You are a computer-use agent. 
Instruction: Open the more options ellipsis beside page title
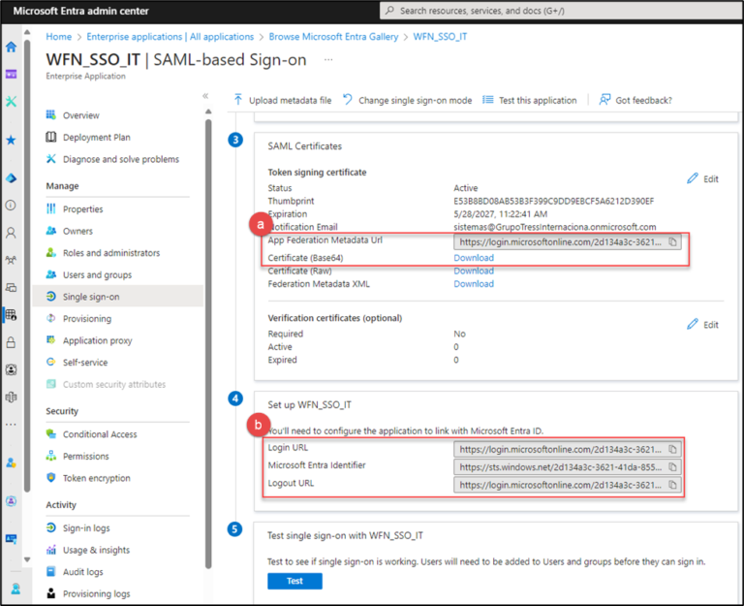(x=328, y=60)
